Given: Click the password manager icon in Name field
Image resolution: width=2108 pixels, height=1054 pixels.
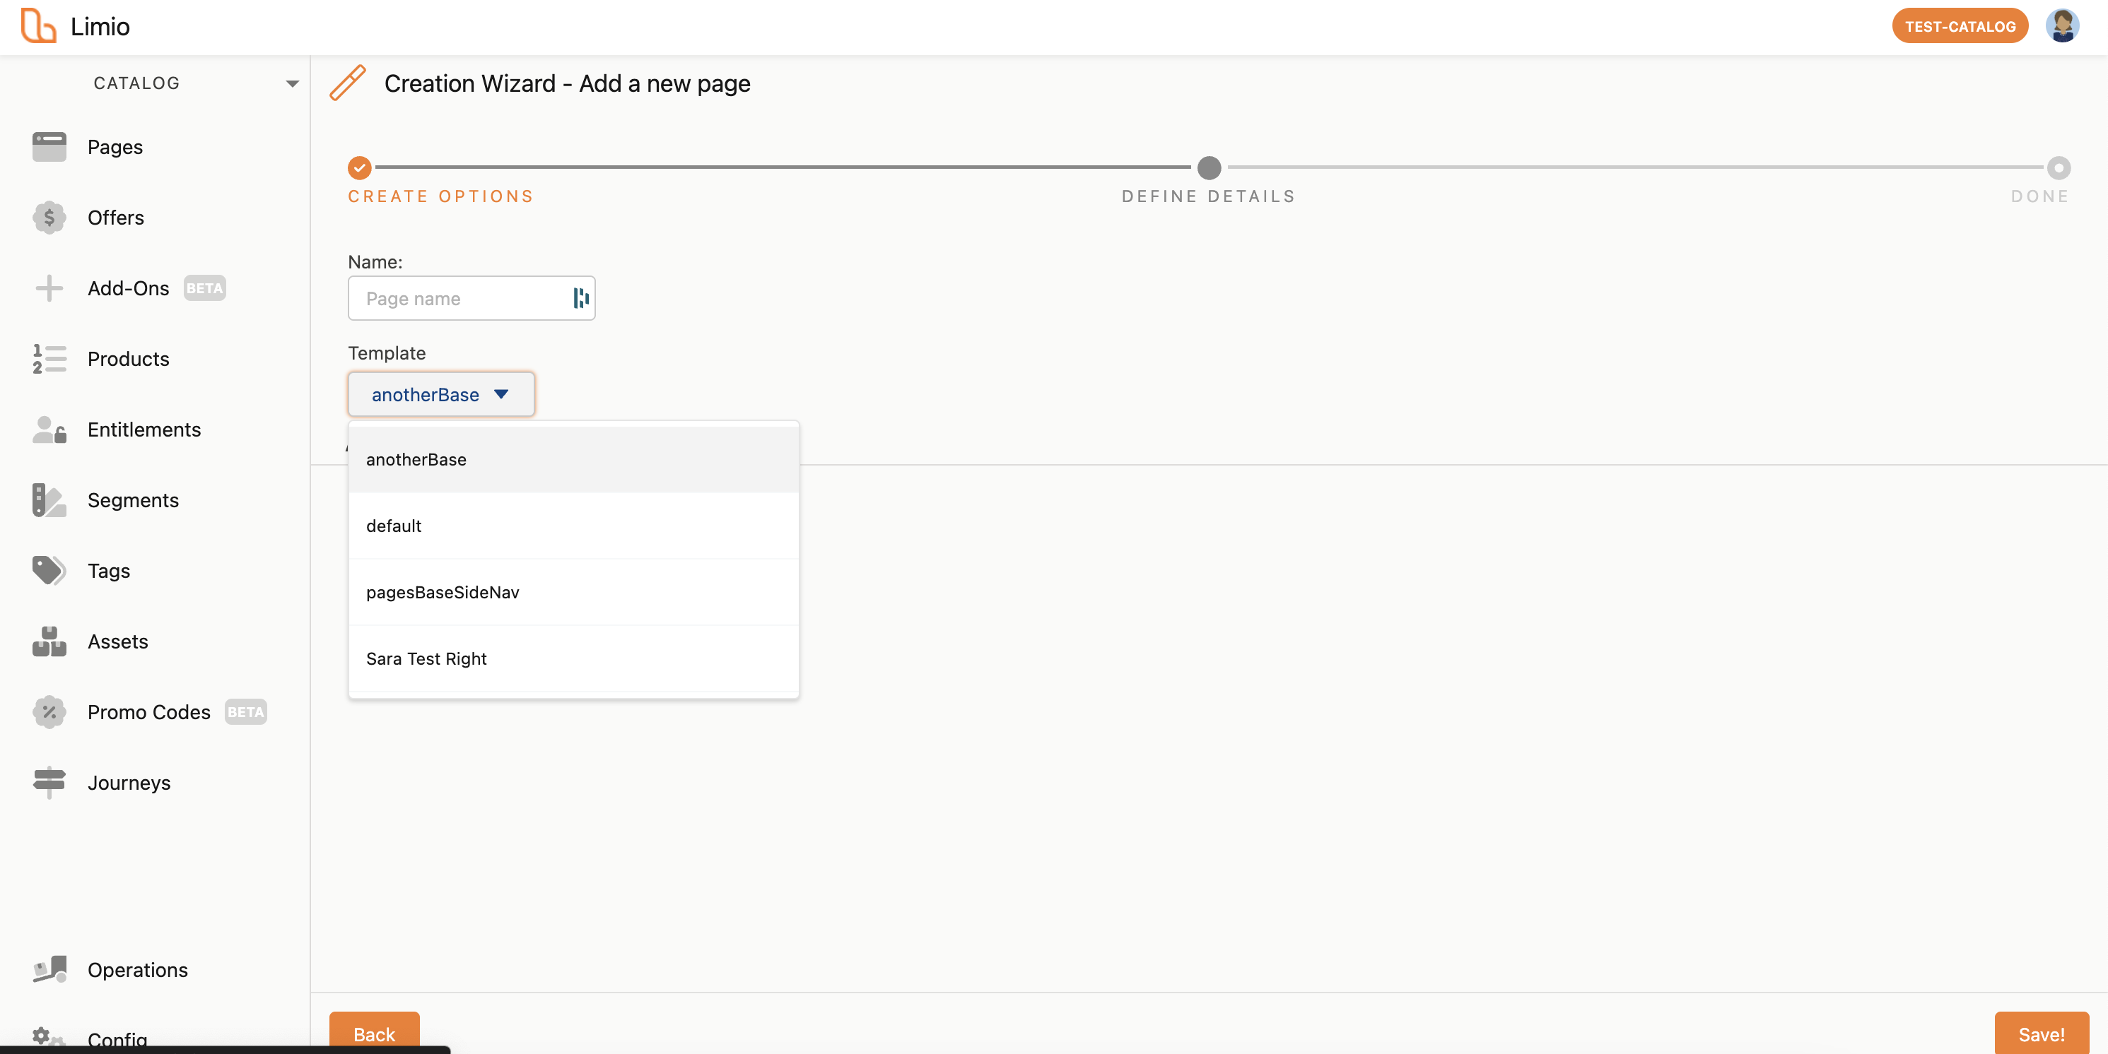Looking at the screenshot, I should [580, 298].
